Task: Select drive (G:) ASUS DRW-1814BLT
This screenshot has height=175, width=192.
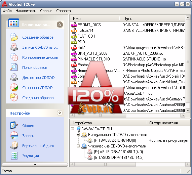Action: tap(119, 158)
